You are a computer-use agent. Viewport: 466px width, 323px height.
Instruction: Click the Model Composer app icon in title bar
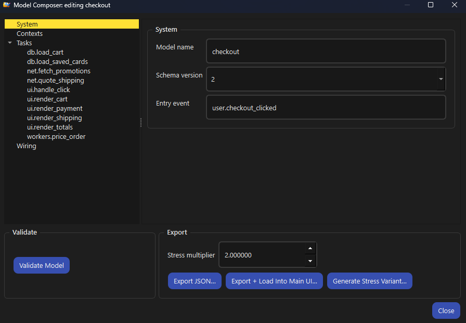[x=7, y=5]
